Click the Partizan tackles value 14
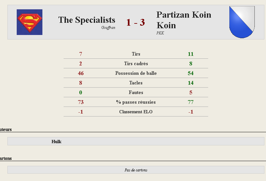This screenshot has width=266, height=181. (191, 83)
